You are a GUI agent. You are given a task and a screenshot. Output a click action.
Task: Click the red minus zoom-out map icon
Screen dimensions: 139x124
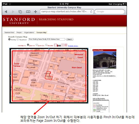55,45
